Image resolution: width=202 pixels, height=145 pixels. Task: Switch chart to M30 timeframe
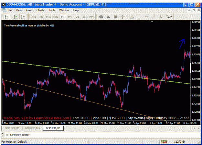pos(56,17)
